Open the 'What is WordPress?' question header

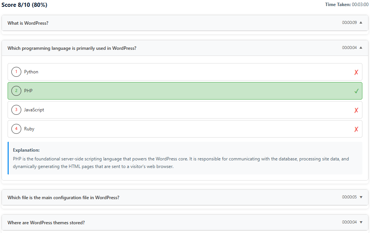(28, 23)
